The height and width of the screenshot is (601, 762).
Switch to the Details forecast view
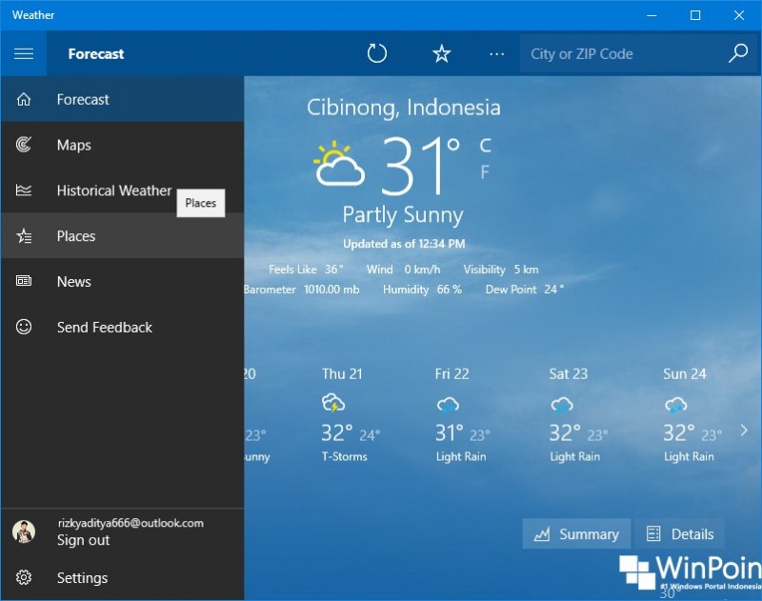(680, 534)
